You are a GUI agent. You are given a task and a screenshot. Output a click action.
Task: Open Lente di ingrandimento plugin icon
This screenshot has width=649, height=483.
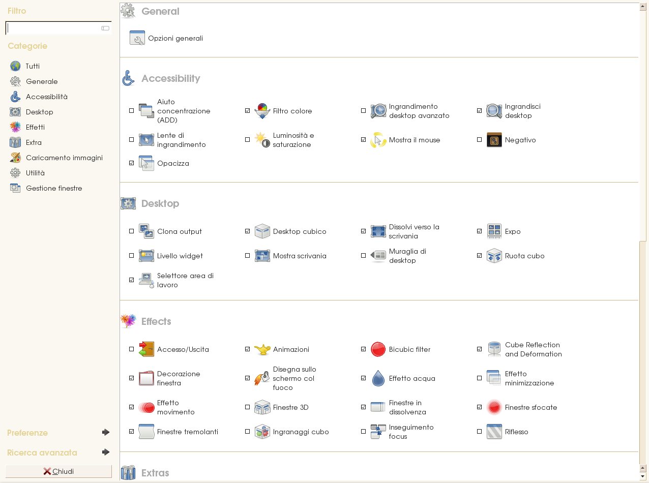tap(146, 140)
